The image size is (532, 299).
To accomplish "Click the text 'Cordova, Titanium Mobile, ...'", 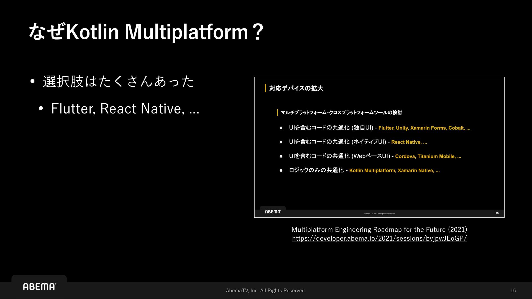I will (428, 156).
